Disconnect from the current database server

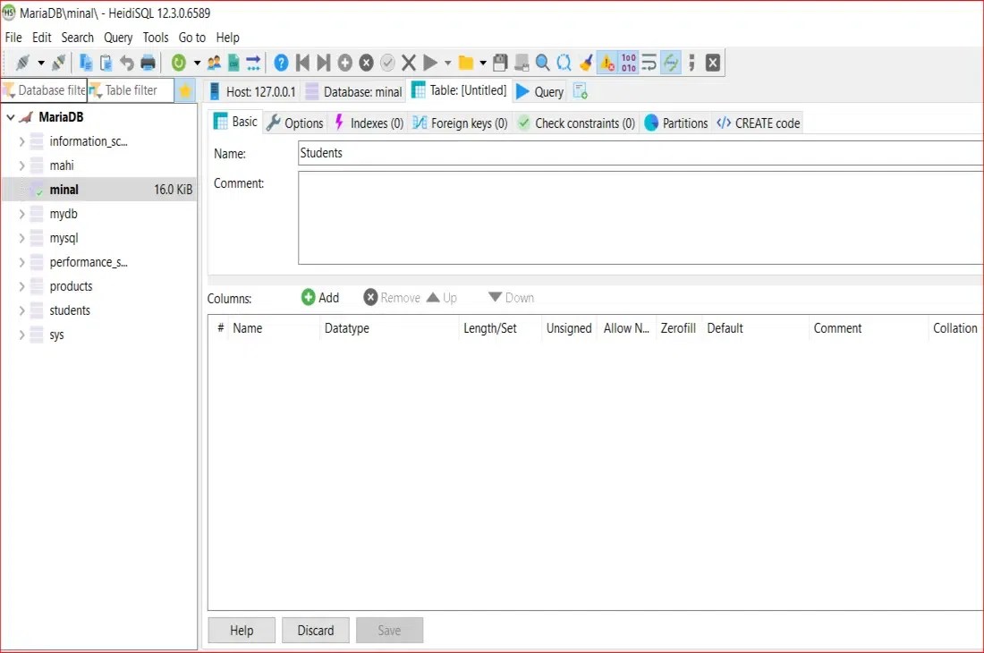pos(59,63)
